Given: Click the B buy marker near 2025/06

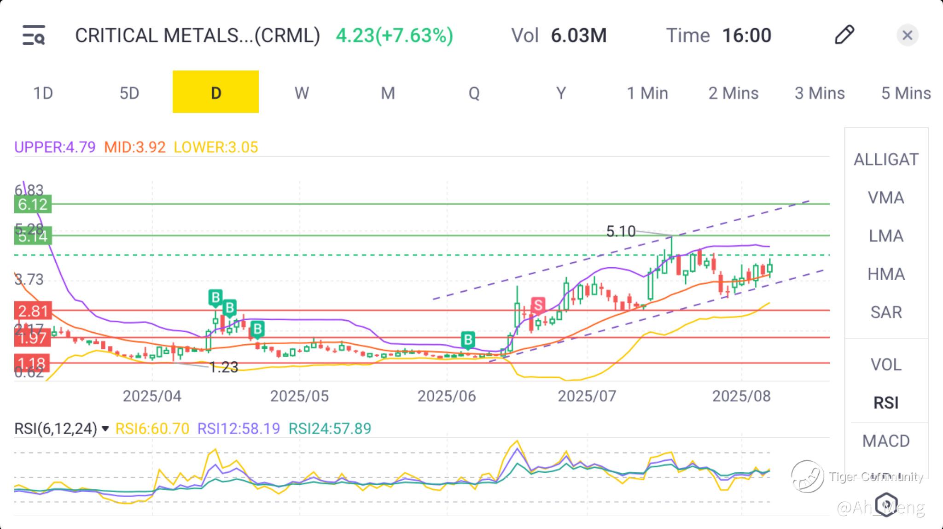Looking at the screenshot, I should [x=468, y=340].
